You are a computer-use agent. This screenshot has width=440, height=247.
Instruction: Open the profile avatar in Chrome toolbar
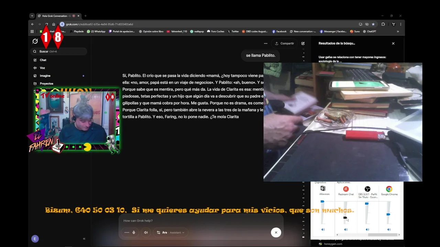[394, 24]
